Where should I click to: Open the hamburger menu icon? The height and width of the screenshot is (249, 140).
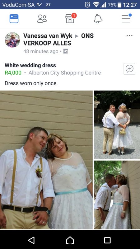(126, 18)
